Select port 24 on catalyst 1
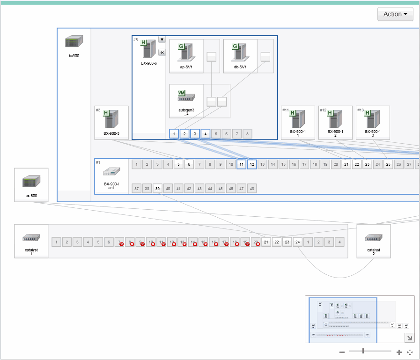Screen dimensions: 420x360 click(x=297, y=242)
